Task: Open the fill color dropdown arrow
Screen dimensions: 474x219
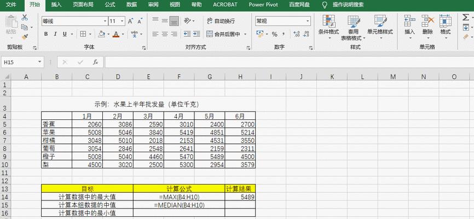Action: click(x=108, y=34)
